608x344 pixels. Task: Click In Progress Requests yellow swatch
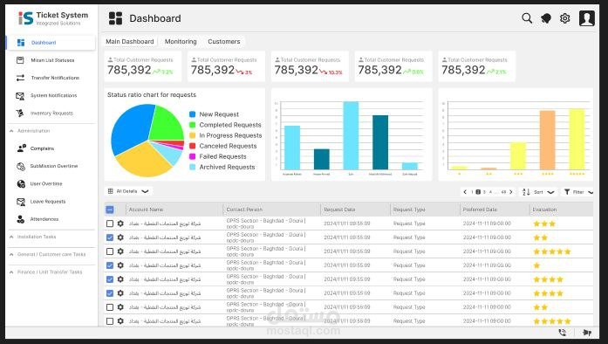pos(192,135)
